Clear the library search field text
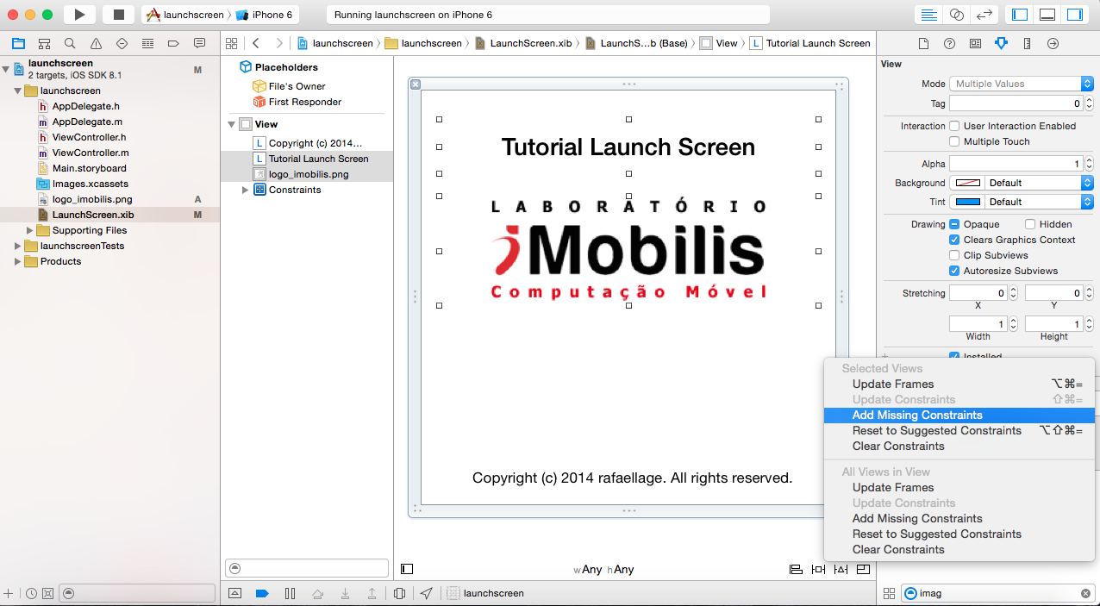 (1085, 593)
